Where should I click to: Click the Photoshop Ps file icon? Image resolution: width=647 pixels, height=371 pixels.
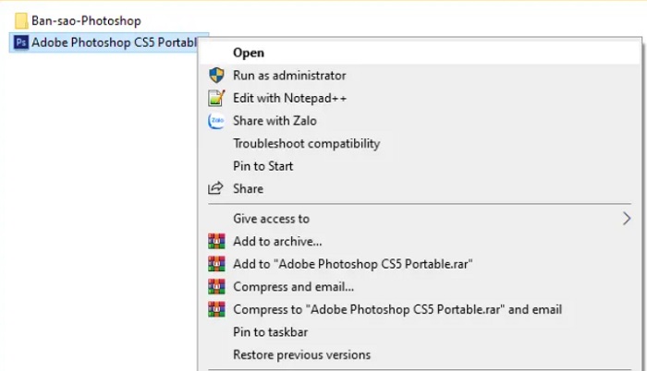click(x=21, y=42)
